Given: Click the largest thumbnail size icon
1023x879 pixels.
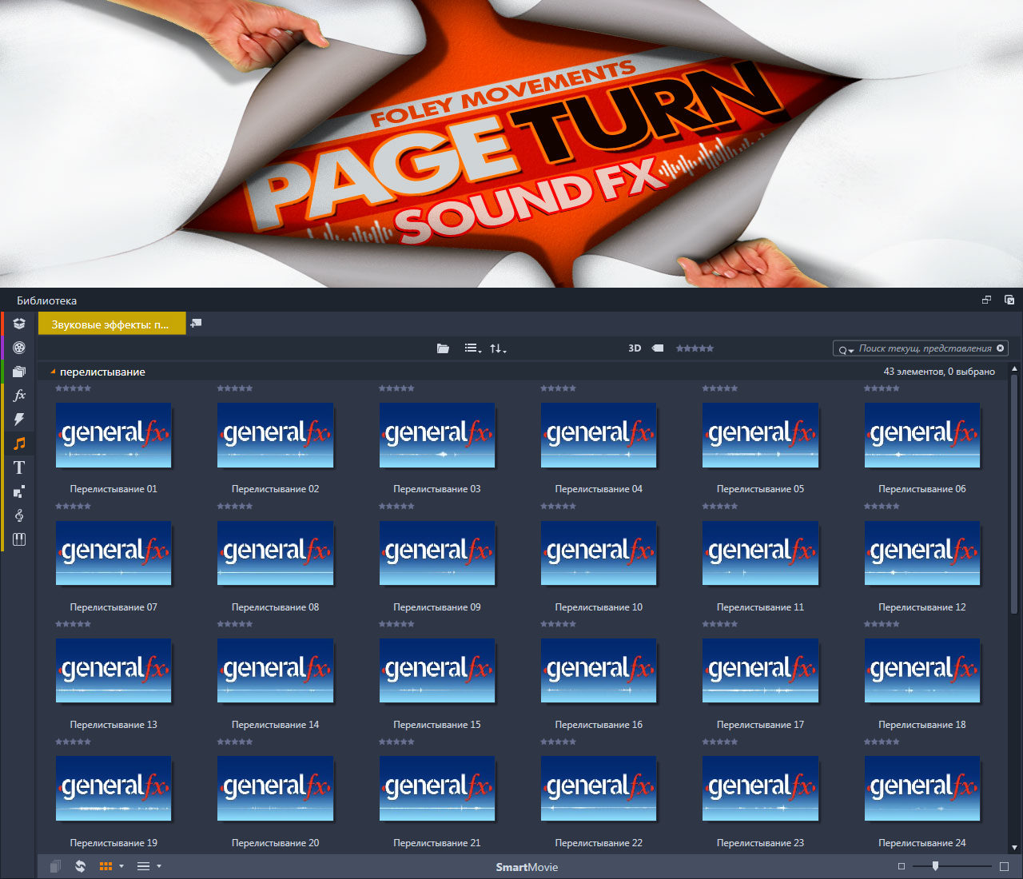Looking at the screenshot, I should tap(1005, 866).
